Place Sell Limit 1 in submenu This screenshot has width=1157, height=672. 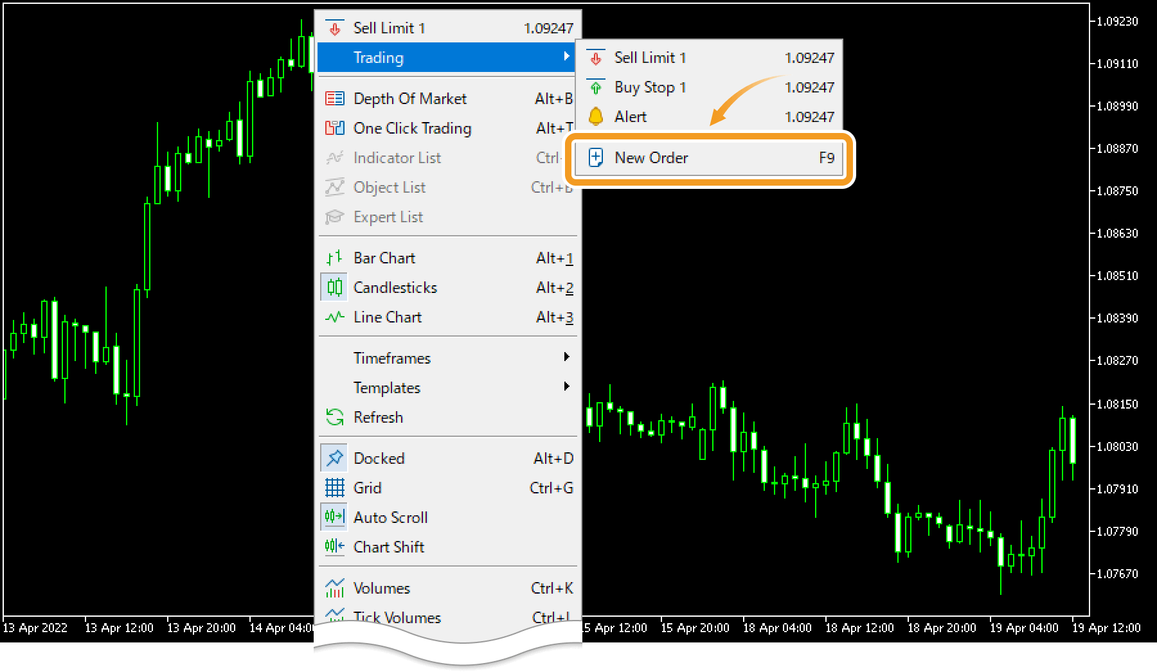click(650, 57)
